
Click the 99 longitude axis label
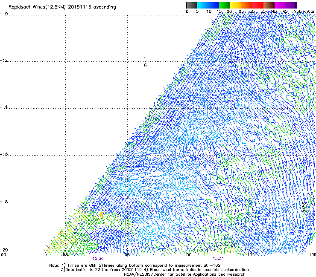[x=189, y=255]
